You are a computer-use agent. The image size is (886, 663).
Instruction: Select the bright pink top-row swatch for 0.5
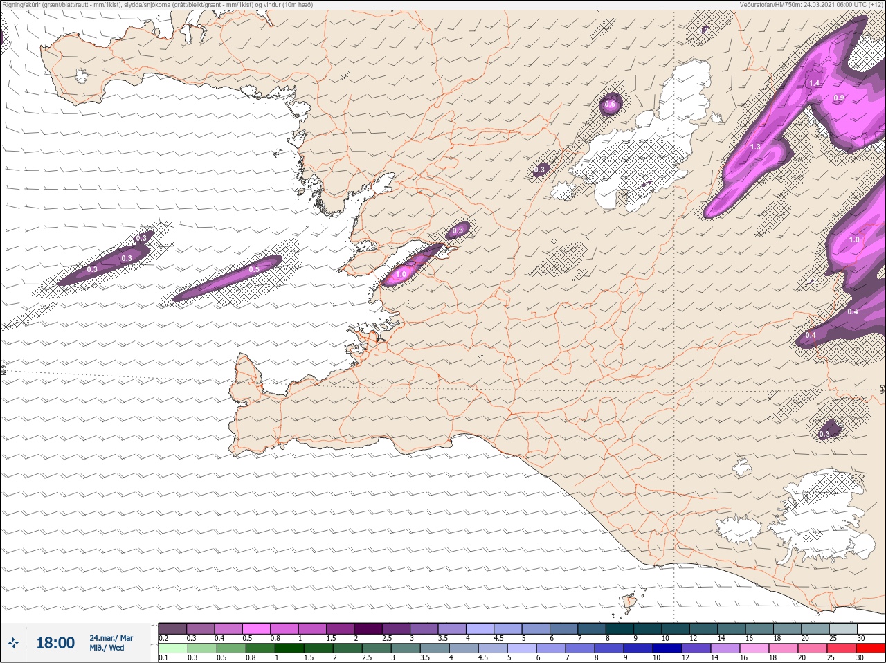(256, 628)
